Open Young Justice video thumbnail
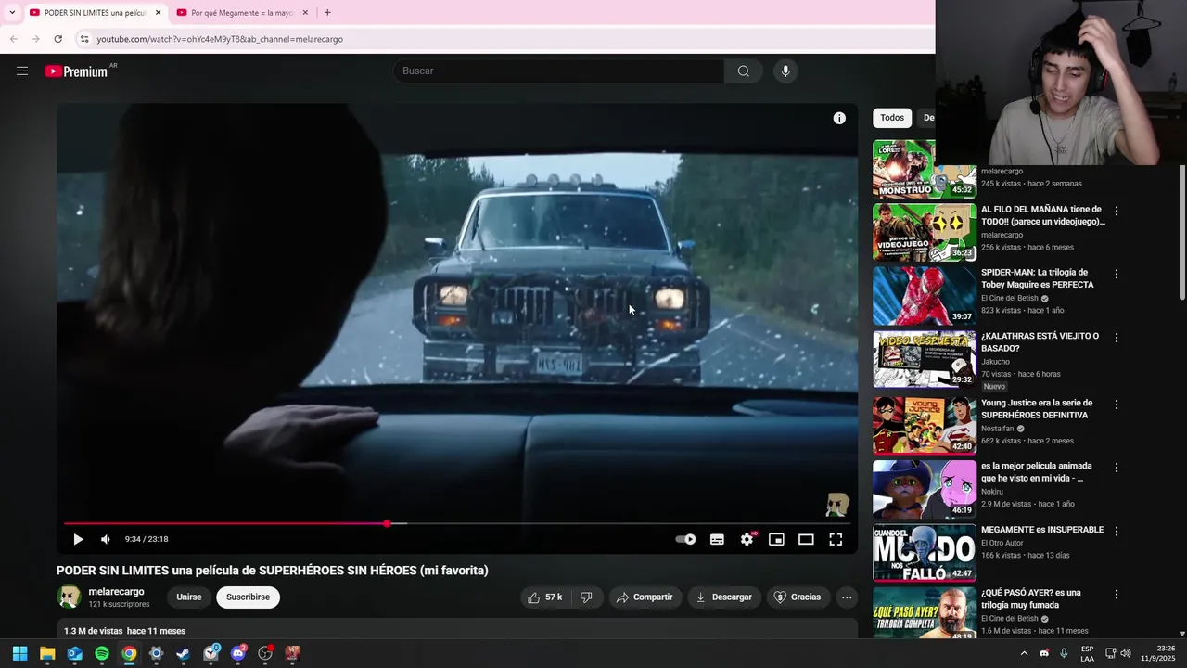The height and width of the screenshot is (668, 1187). tap(925, 426)
